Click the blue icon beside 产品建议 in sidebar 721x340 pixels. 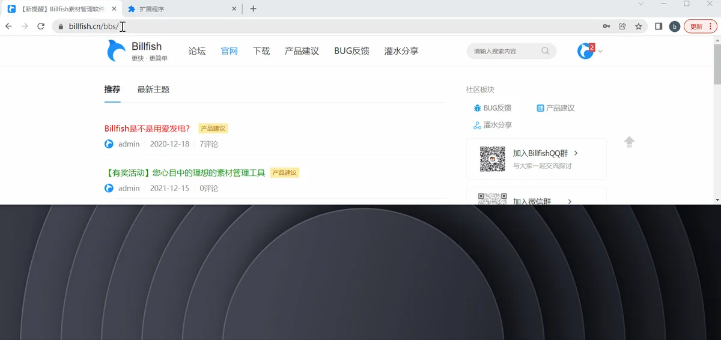tap(540, 108)
